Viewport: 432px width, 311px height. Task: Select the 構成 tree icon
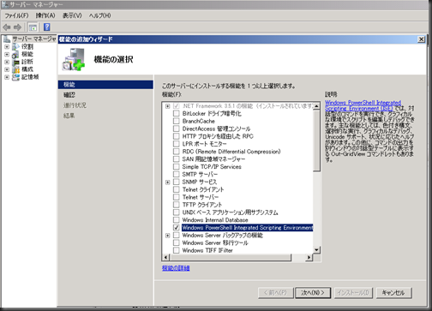point(15,69)
